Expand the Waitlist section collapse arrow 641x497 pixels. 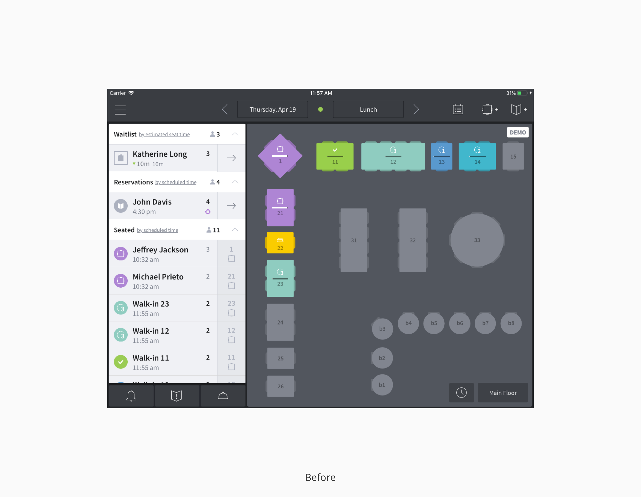[x=235, y=134]
